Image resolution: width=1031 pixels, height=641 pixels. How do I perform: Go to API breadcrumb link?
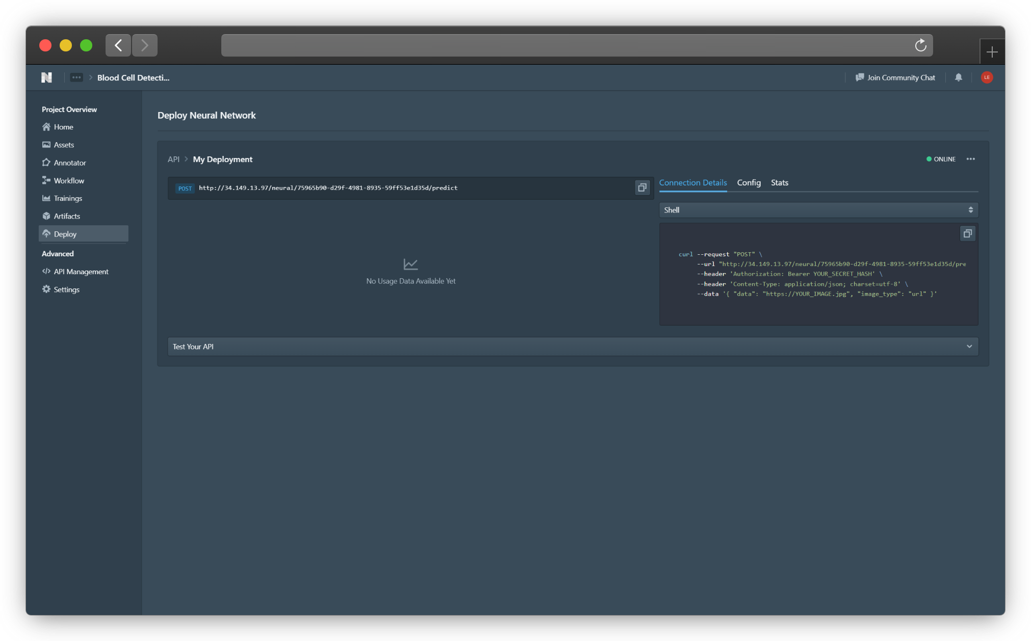(x=173, y=159)
